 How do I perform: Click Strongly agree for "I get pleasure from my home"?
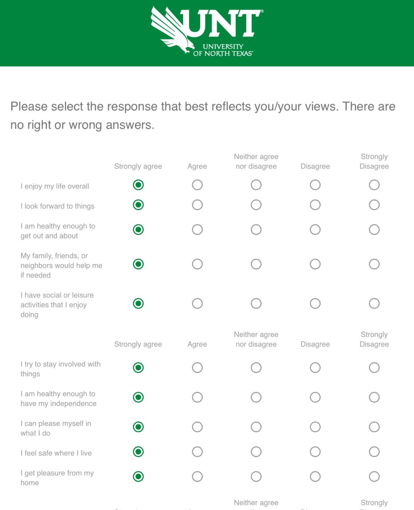point(138,477)
